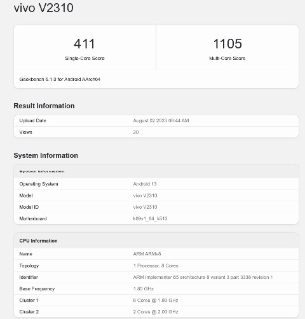The image size is (305, 319).
Task: Click the vivo V2310 page title
Action: point(44,8)
